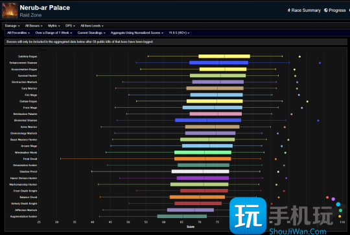This screenshot has height=235, width=350.
Task: Click the pink Retribution Paladin box bar
Action: point(216,114)
